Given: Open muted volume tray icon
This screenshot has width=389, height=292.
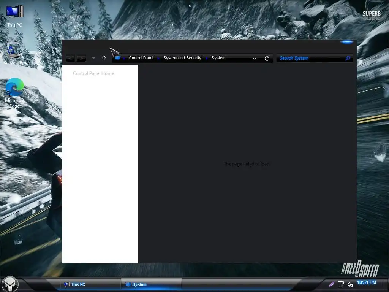Looking at the screenshot, I should pyautogui.click(x=350, y=285).
